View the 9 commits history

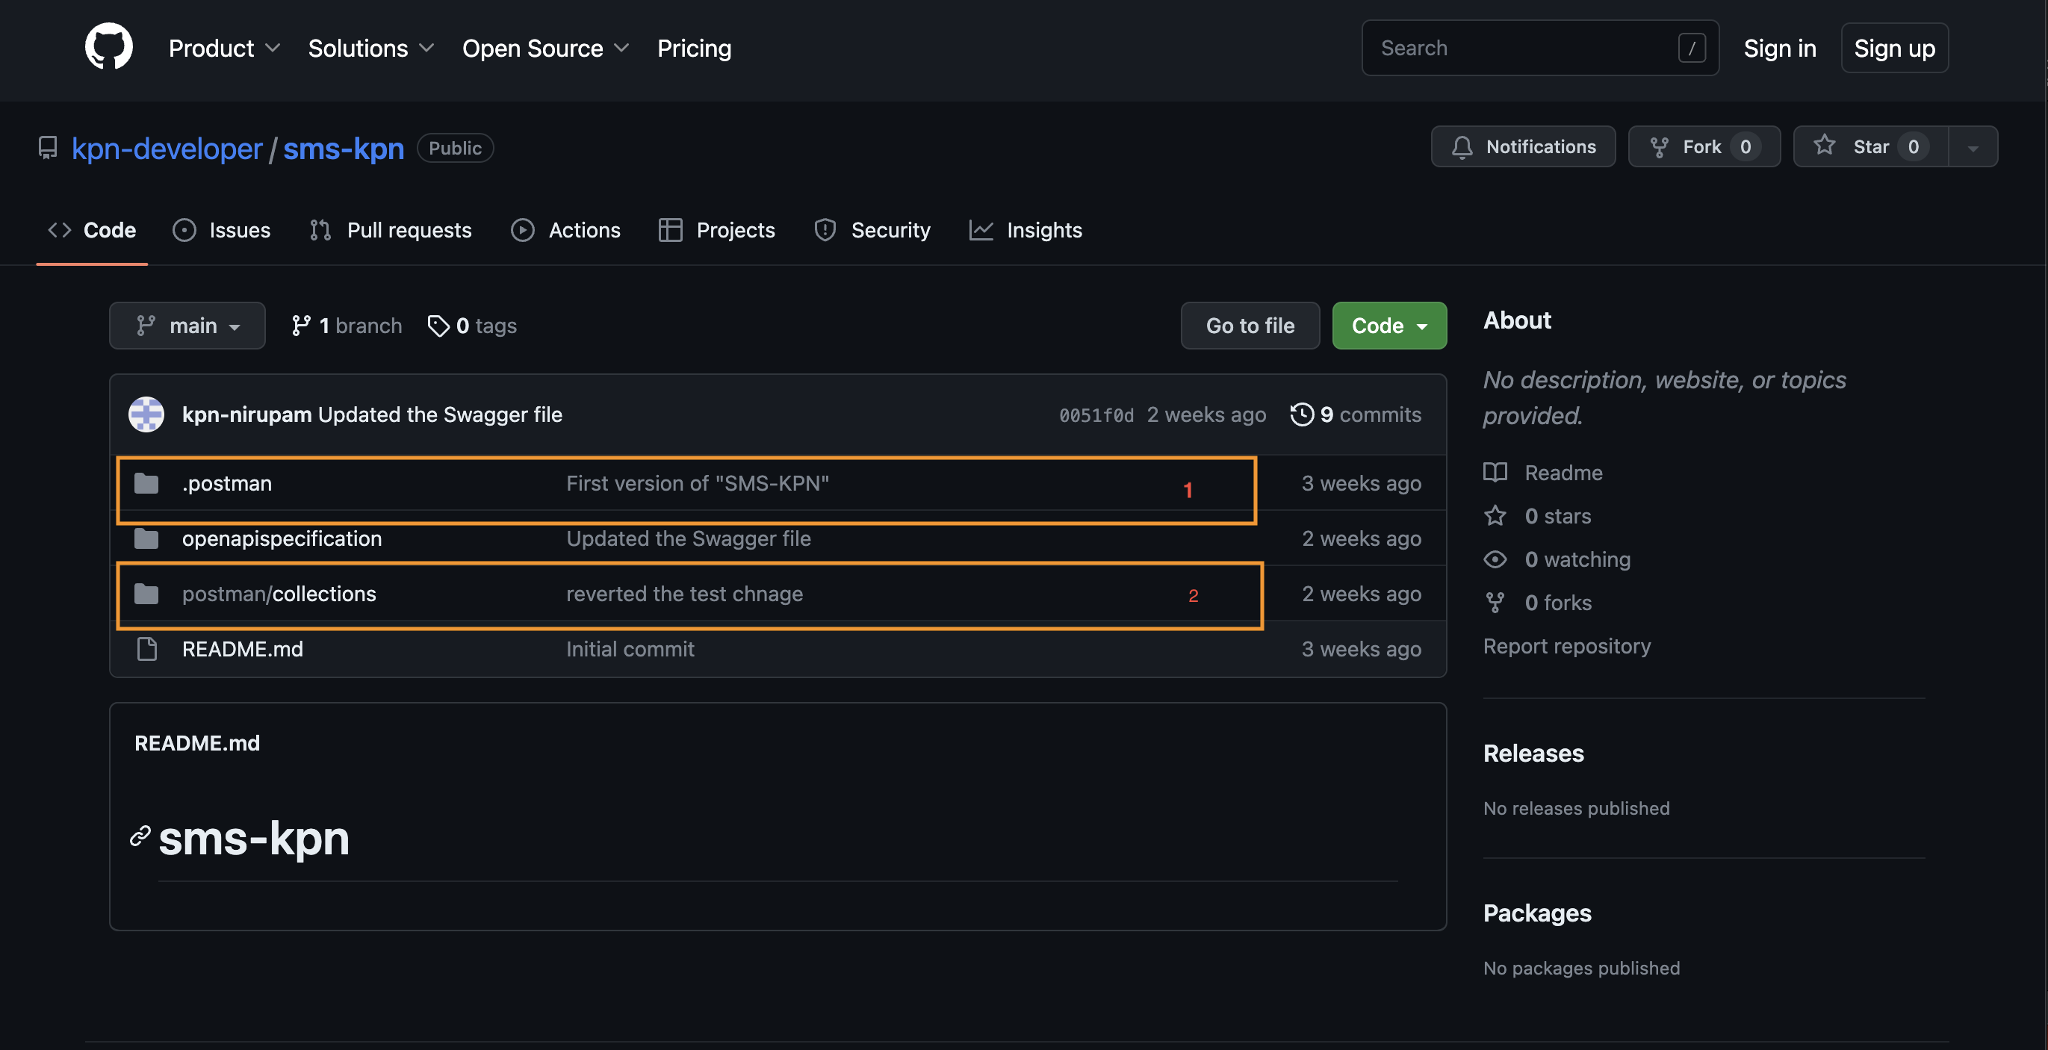pos(1356,415)
